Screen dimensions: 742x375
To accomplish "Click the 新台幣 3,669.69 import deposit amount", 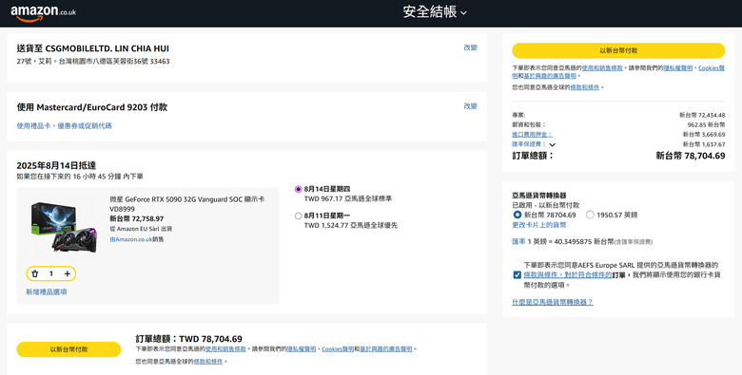I will pyautogui.click(x=704, y=135).
